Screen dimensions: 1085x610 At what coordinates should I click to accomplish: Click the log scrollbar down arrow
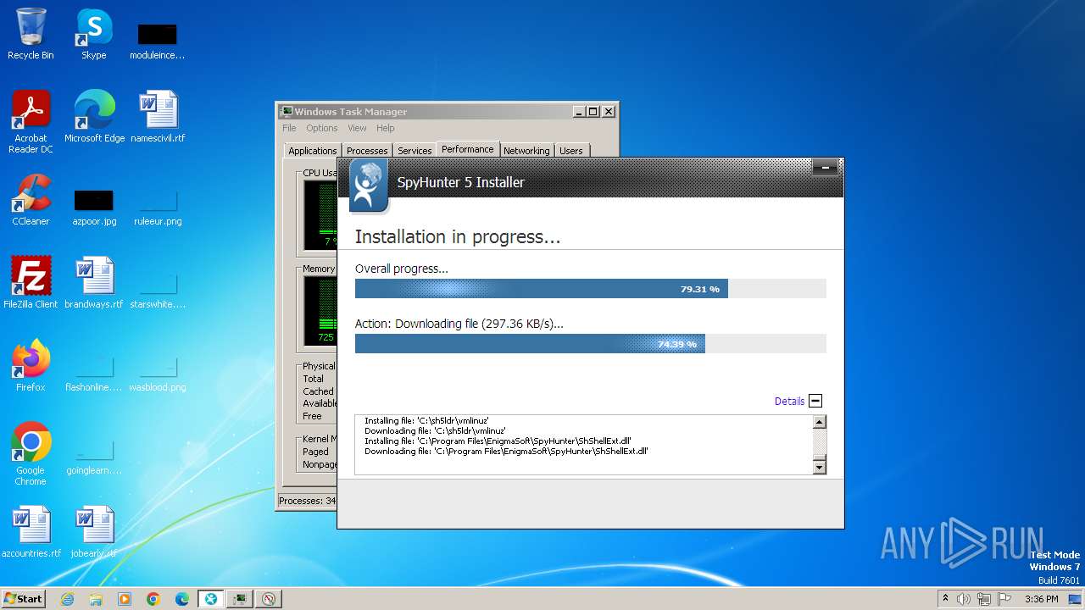click(x=819, y=467)
